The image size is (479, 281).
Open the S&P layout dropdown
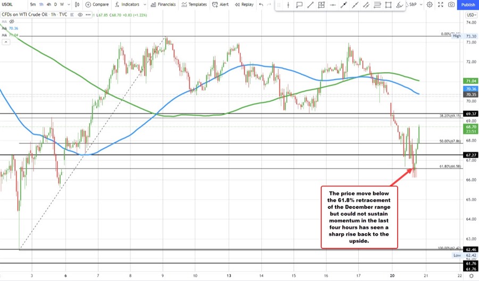tap(416, 5)
